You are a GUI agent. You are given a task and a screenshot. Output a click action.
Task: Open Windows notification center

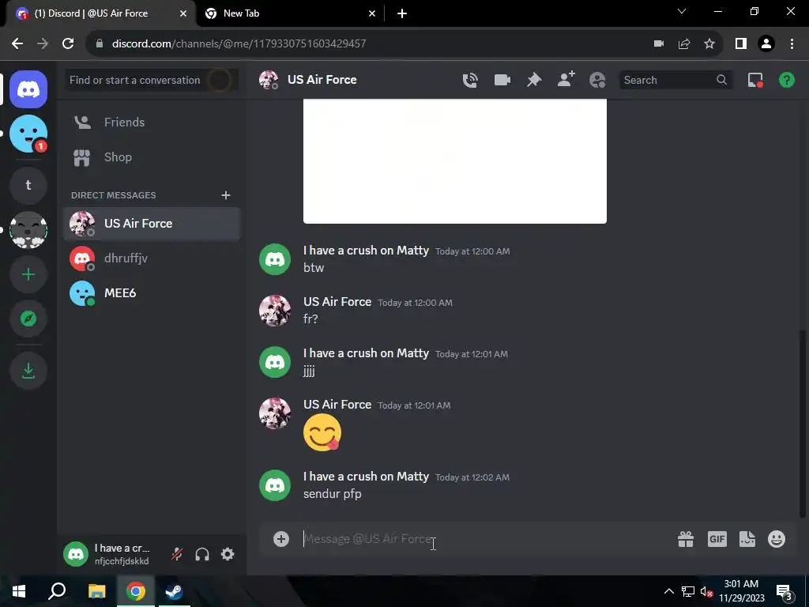[785, 591]
